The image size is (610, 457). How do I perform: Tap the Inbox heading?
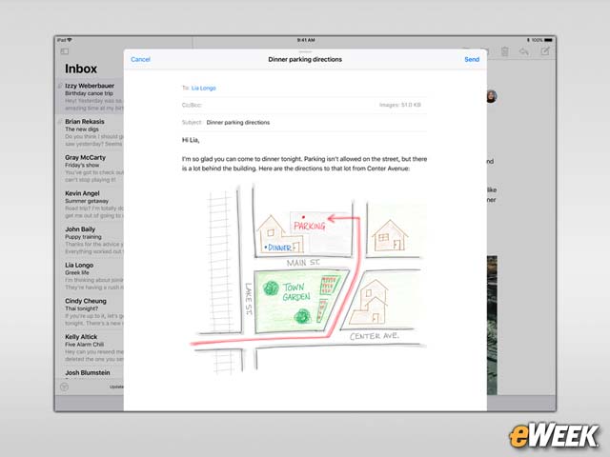click(81, 69)
